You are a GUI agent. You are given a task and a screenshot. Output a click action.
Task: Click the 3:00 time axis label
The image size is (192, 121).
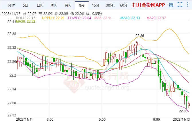[x=50, y=119]
